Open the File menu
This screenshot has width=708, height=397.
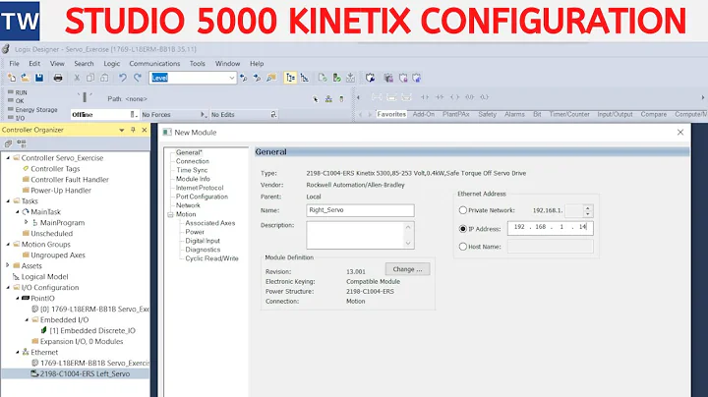[x=15, y=64]
